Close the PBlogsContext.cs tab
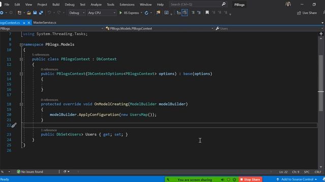This screenshot has width=325, height=182. coord(29,23)
